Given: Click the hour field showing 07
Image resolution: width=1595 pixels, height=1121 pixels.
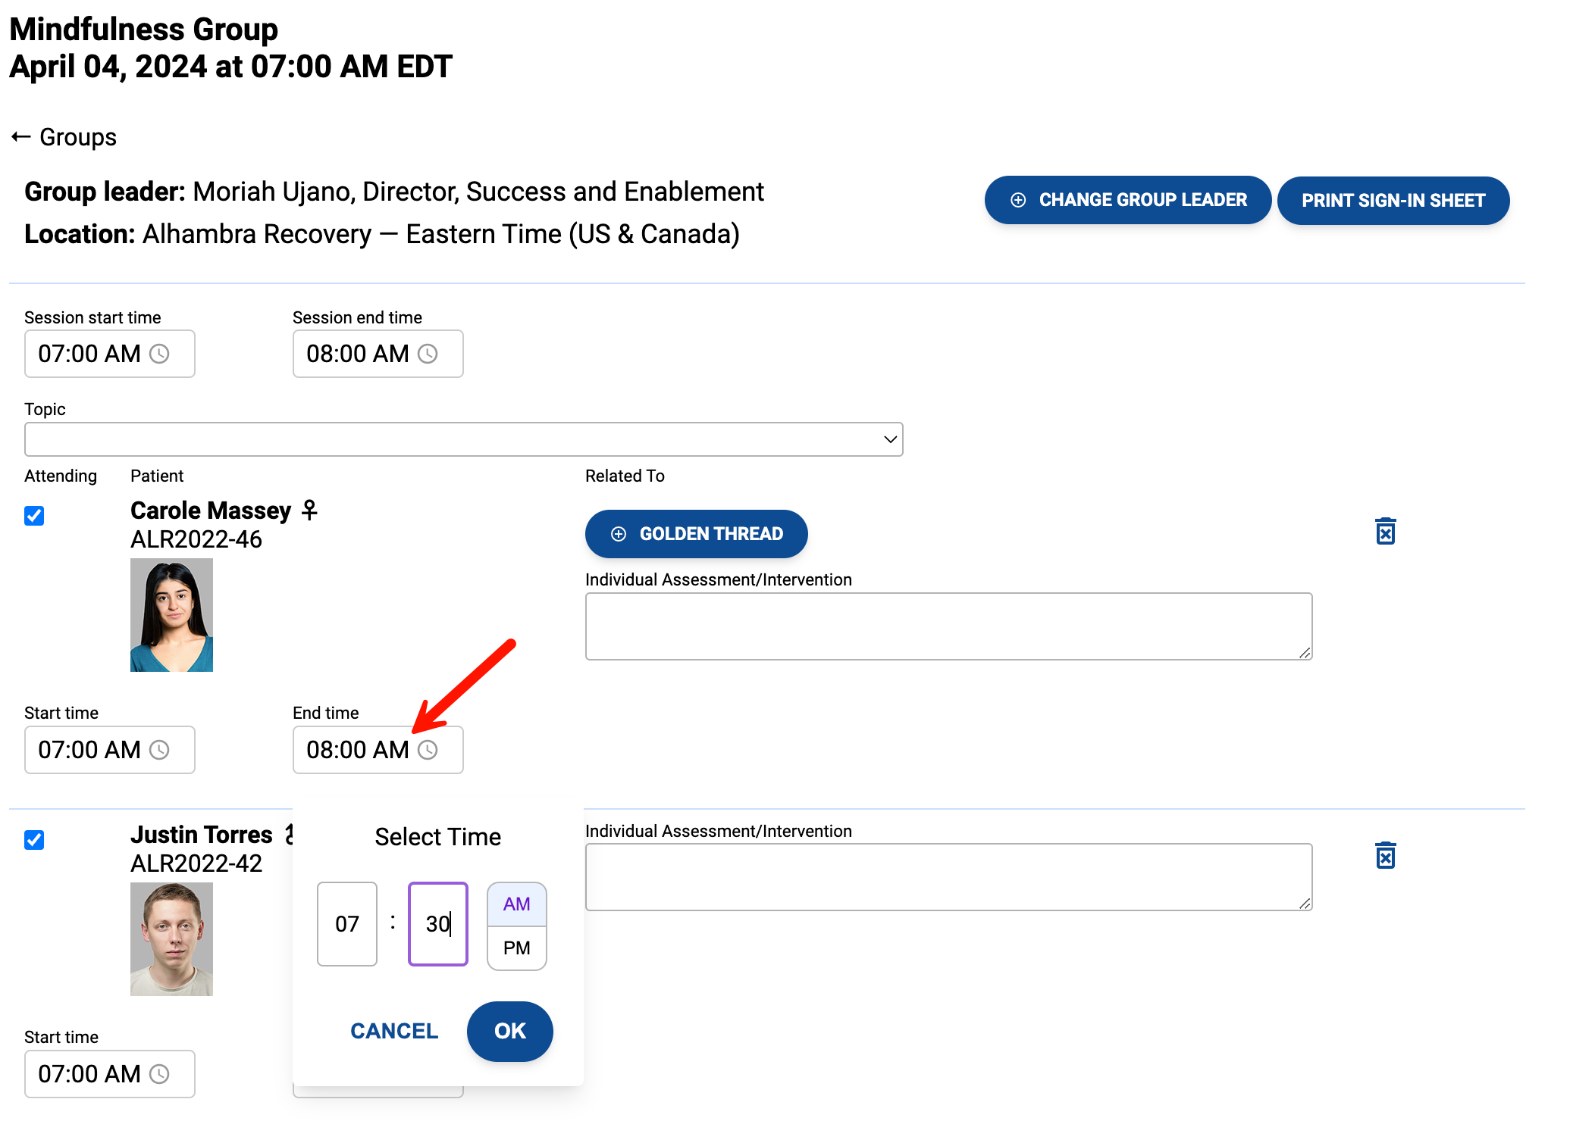Looking at the screenshot, I should pos(347,924).
